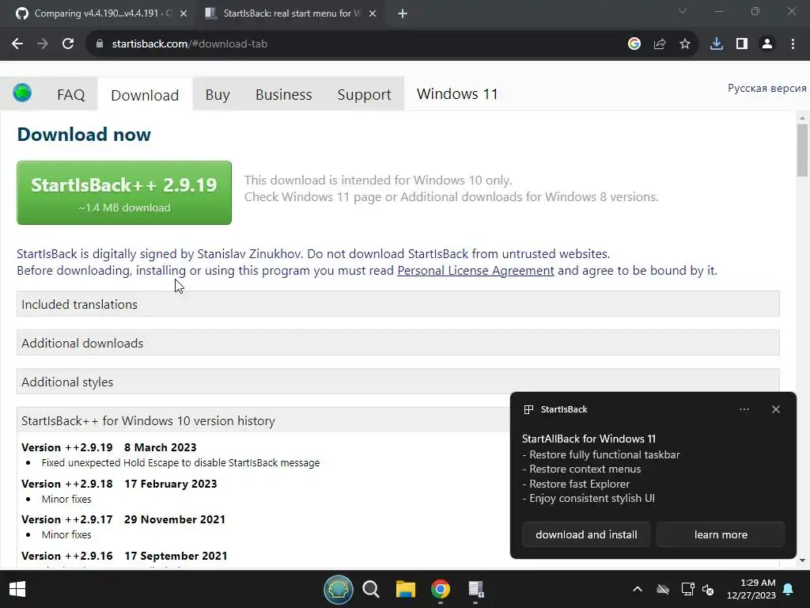Download StartIsBack++ 2.9.19

pos(124,193)
